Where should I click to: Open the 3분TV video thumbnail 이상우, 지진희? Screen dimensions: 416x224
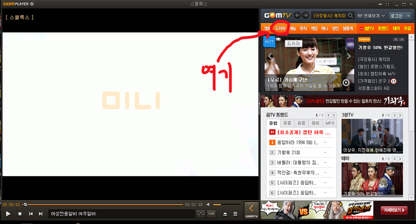[372, 136]
